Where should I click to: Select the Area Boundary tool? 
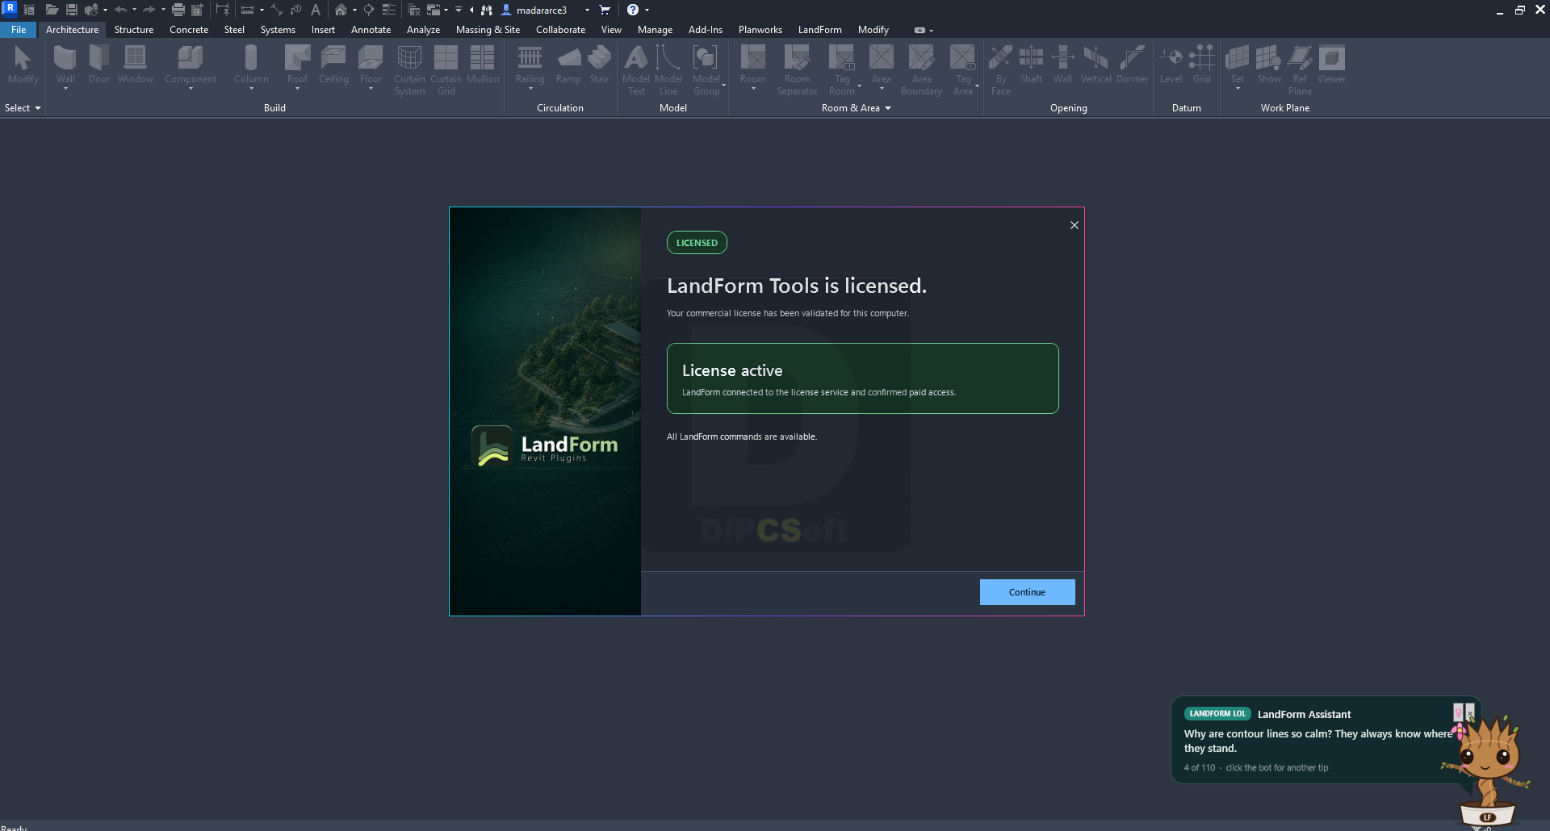pyautogui.click(x=921, y=69)
